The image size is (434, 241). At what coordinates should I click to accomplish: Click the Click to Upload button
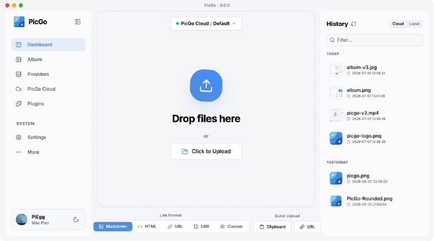click(x=206, y=151)
